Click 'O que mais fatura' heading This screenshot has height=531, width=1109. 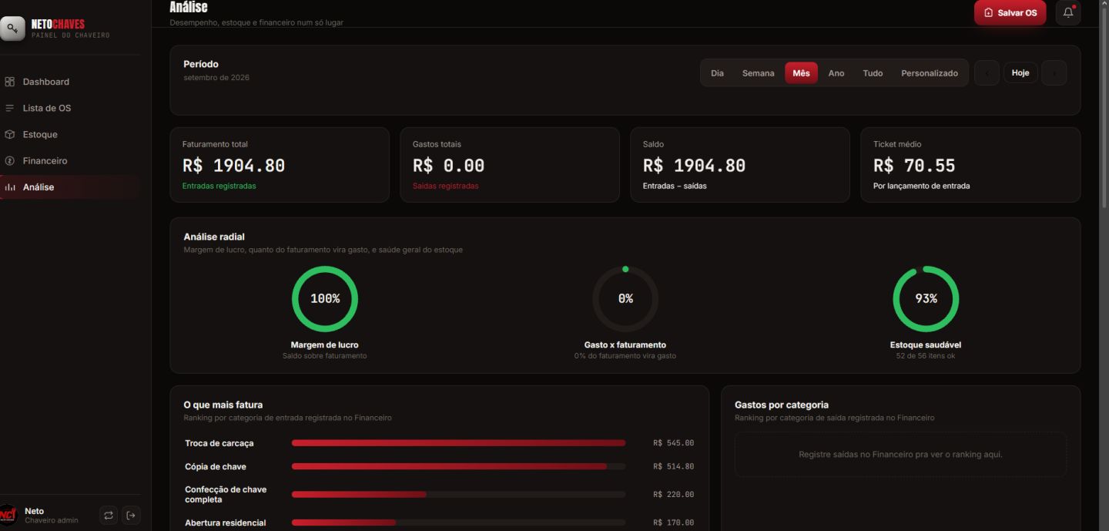coord(223,405)
